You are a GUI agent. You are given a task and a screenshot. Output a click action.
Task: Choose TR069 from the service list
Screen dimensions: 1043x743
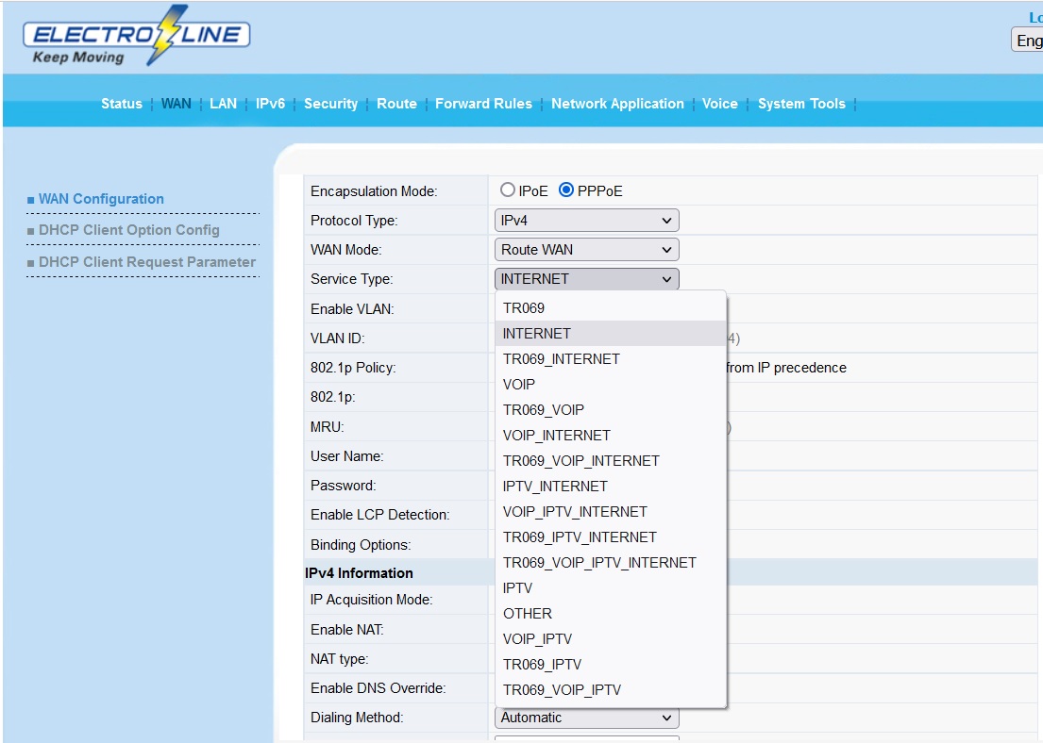click(524, 308)
